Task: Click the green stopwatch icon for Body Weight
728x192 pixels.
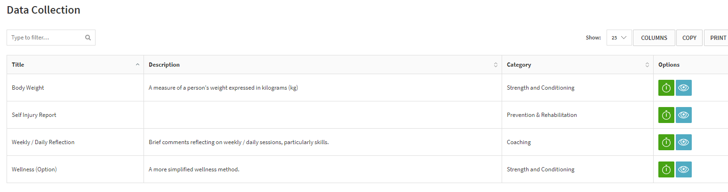Action: point(666,88)
